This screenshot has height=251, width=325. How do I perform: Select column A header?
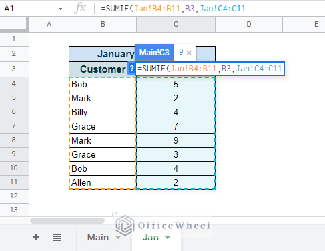pos(49,24)
